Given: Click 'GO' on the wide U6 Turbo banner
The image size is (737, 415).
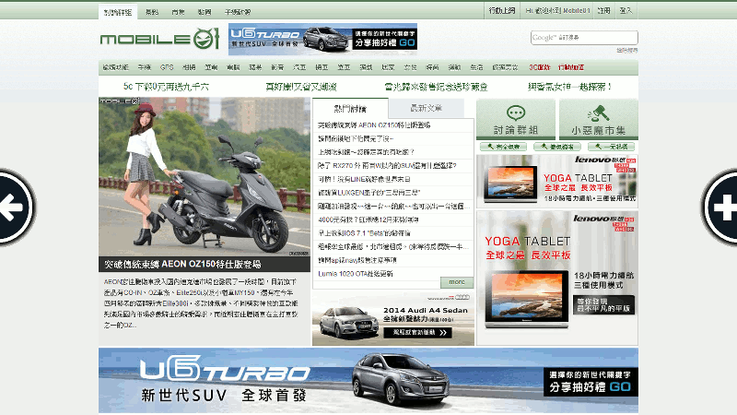Looking at the screenshot, I should 620,387.
